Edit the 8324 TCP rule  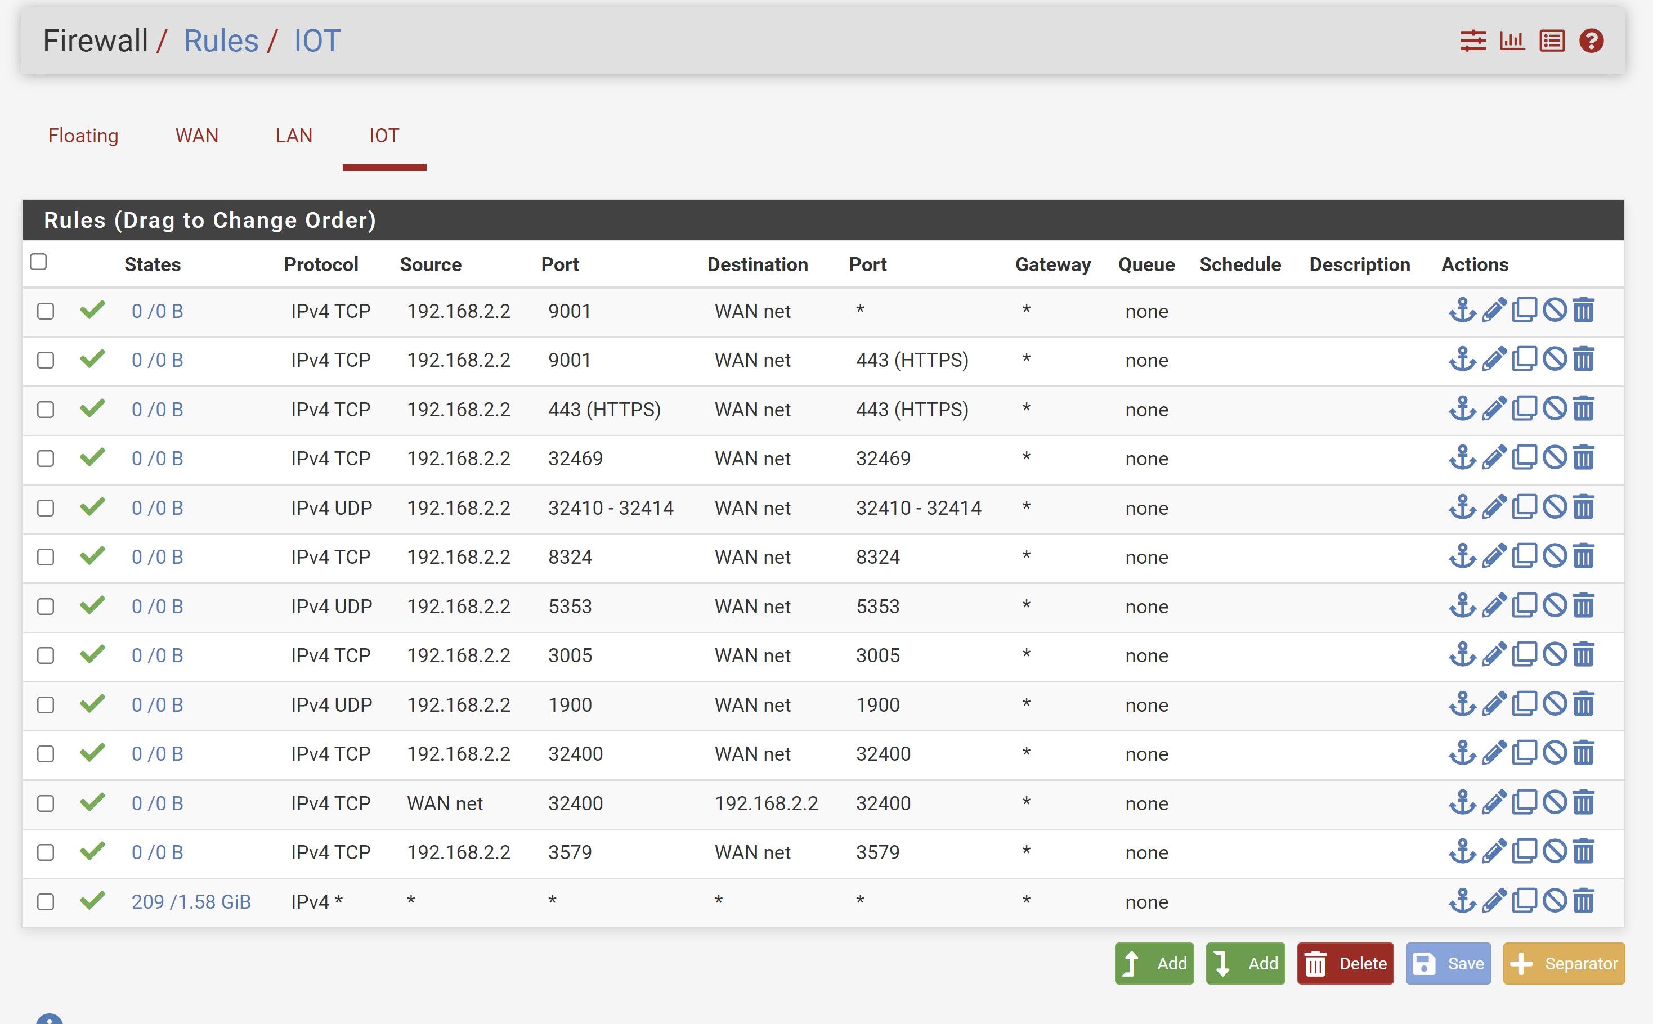[x=1494, y=556]
